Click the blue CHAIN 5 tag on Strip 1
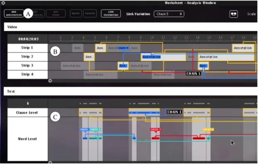This screenshot has width=259, height=164. [123, 48]
